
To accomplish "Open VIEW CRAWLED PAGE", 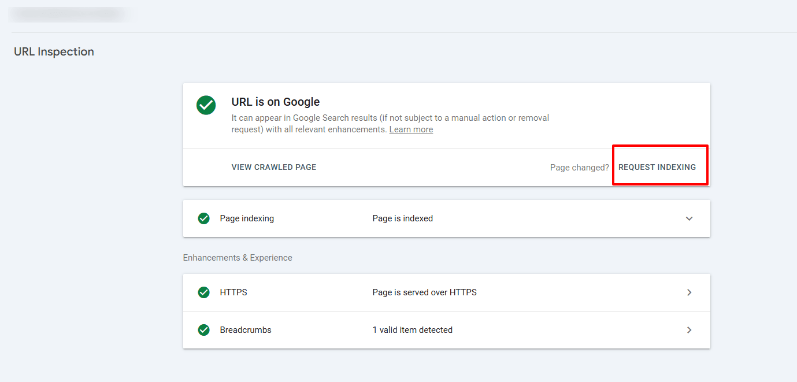I will pos(273,167).
